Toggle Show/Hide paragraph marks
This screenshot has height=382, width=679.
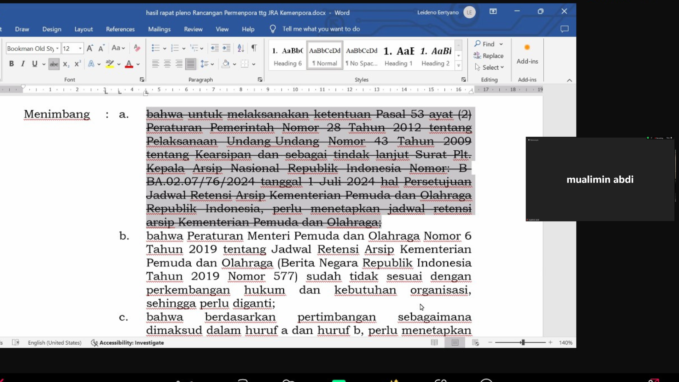[254, 48]
